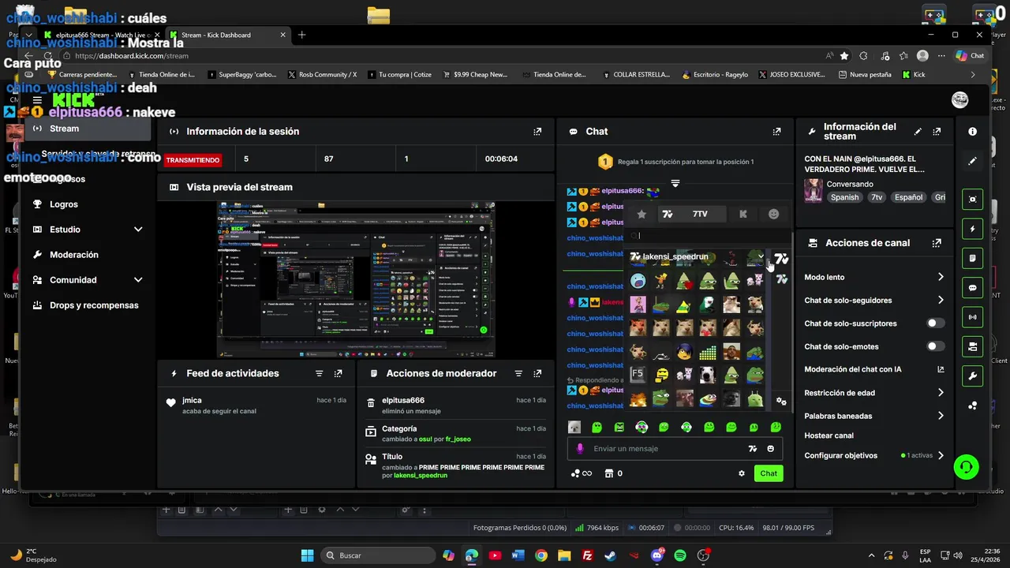Screen dimensions: 1010x568
Task: Click the Spanish tag
Action: click(844, 197)
